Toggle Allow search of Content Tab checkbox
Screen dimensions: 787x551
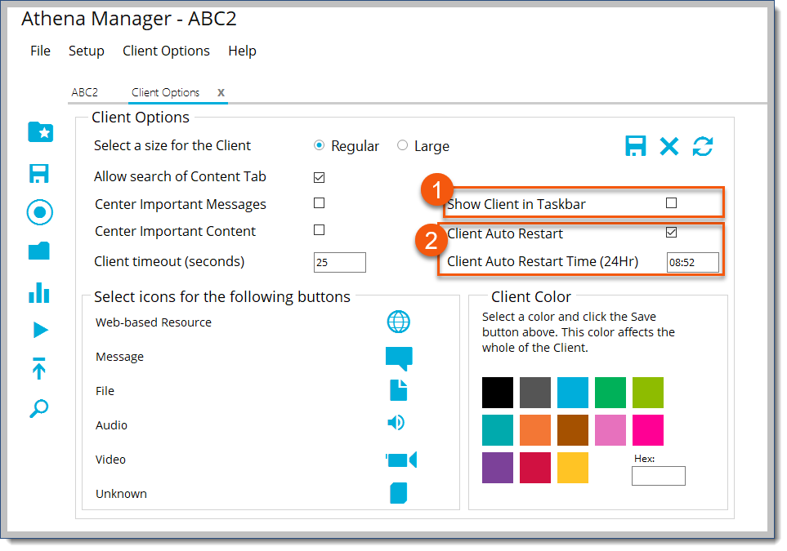pos(320,177)
